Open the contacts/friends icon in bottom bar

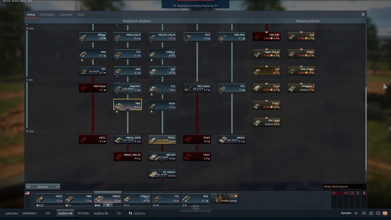tap(371, 213)
